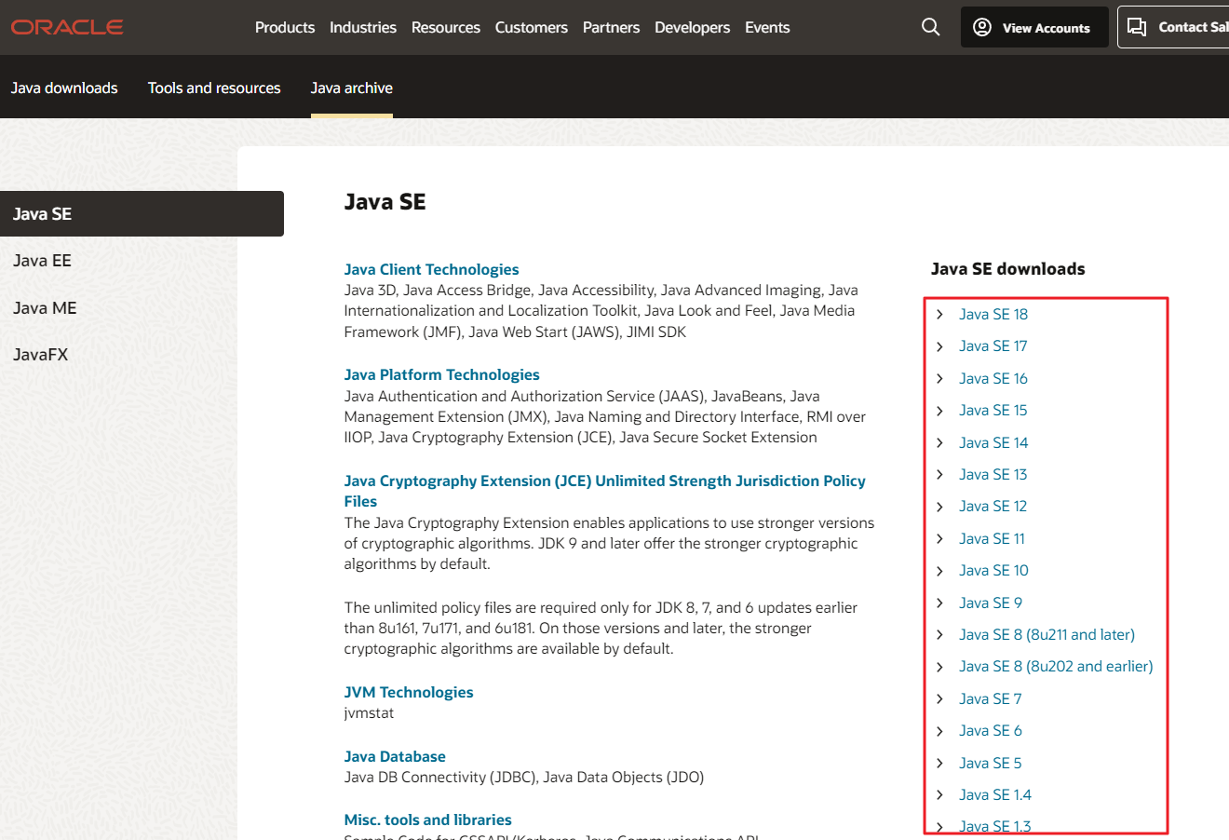Expand chevron next to Java SE 10
The image size is (1229, 840).
(x=939, y=571)
